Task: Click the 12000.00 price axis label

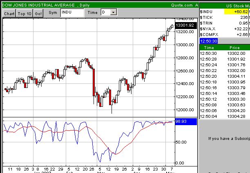Action: click(x=185, y=110)
